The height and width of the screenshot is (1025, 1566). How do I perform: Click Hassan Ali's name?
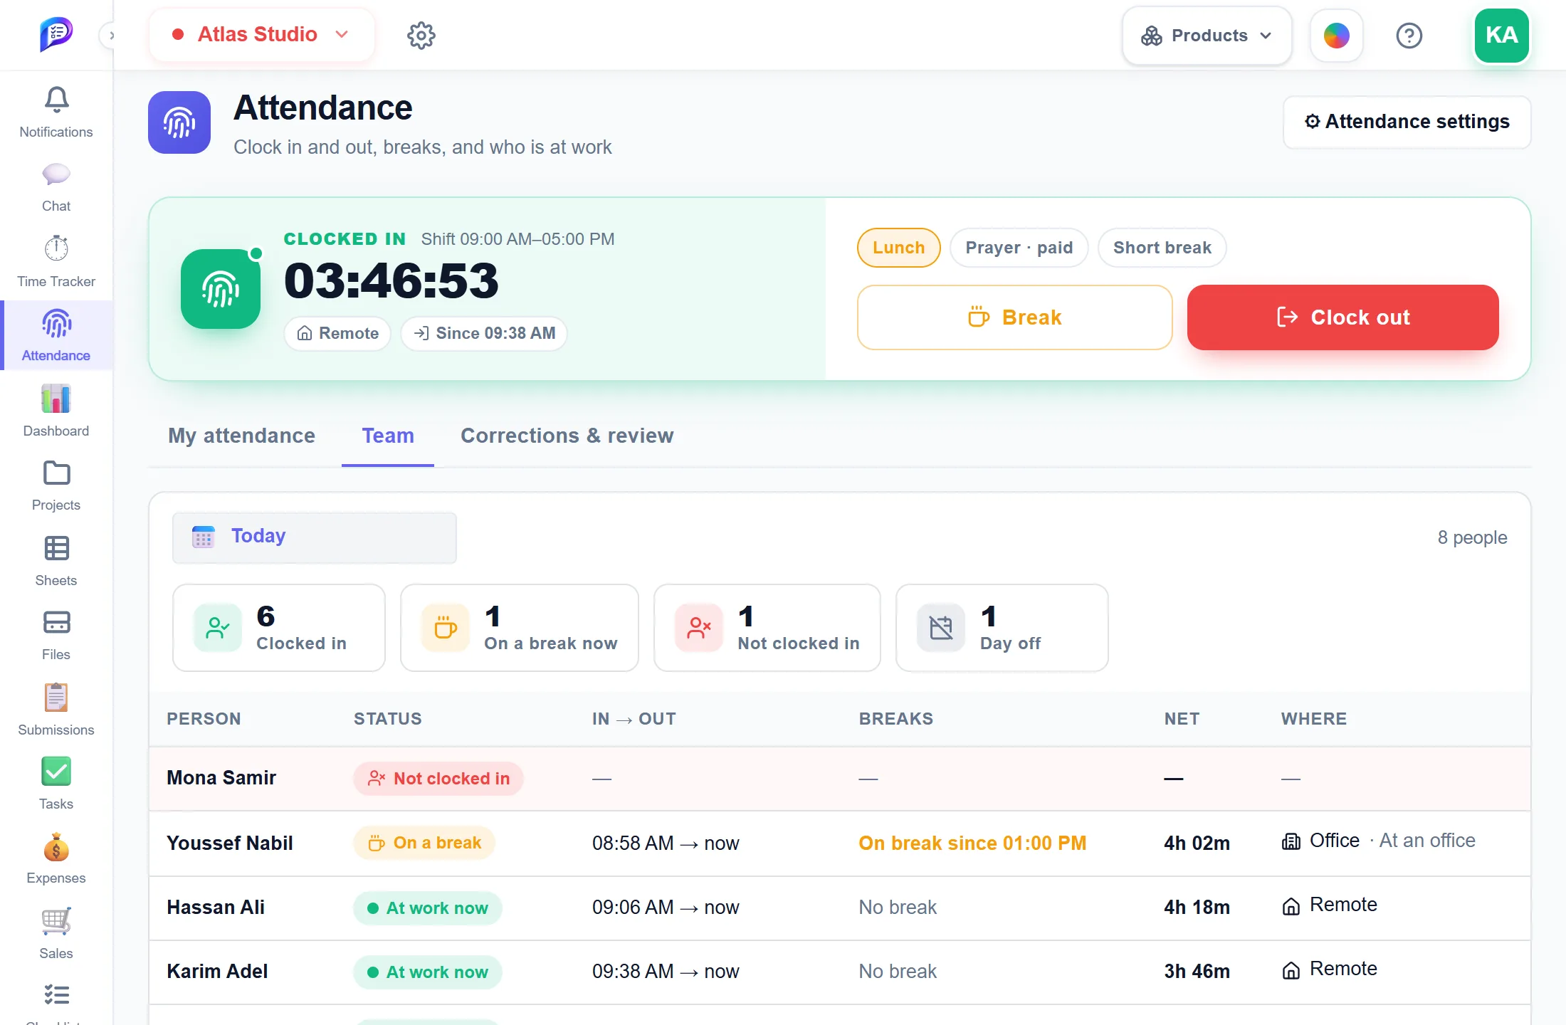(x=216, y=907)
